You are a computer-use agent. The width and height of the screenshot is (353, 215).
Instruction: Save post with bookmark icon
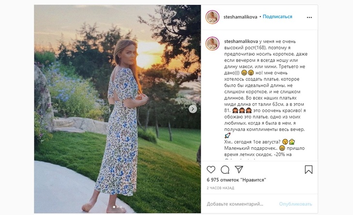309,169
